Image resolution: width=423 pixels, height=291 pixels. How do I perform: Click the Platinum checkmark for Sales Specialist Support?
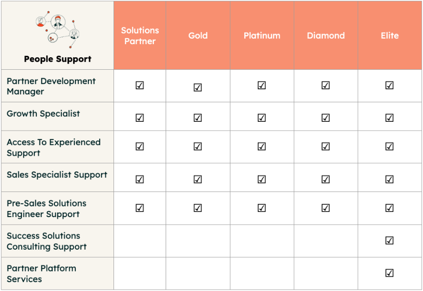coord(262,179)
